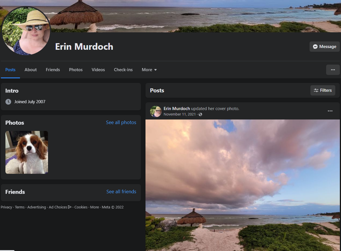Click the large circular profile picture
Image resolution: width=341 pixels, height=251 pixels.
[x=26, y=31]
